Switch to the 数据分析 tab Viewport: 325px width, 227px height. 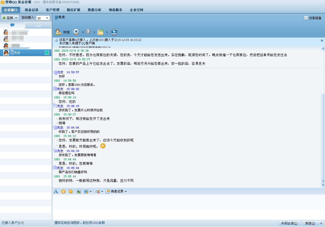point(94,10)
